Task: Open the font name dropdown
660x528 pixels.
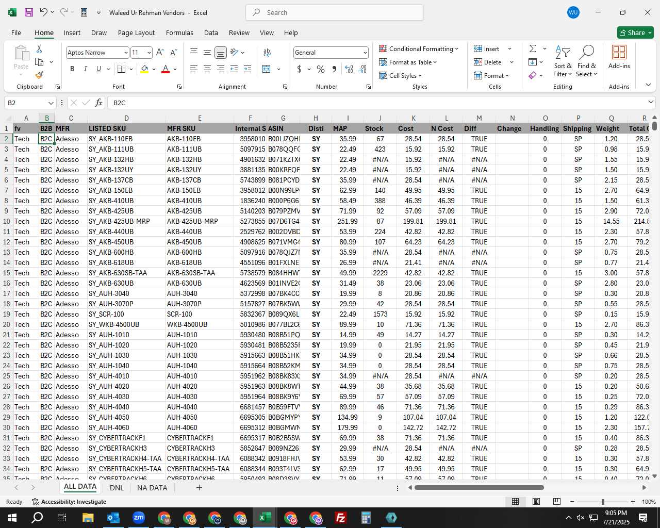Action: [x=126, y=53]
